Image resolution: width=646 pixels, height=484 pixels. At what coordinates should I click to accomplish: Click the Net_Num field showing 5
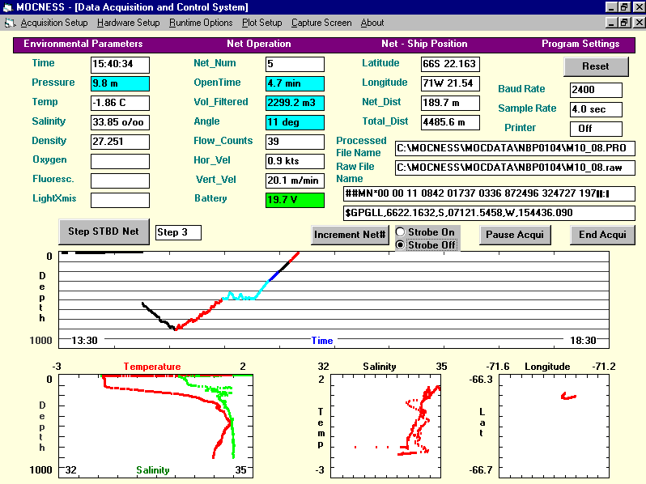click(295, 64)
